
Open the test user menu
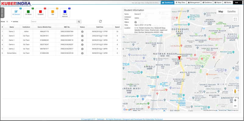[237, 2]
